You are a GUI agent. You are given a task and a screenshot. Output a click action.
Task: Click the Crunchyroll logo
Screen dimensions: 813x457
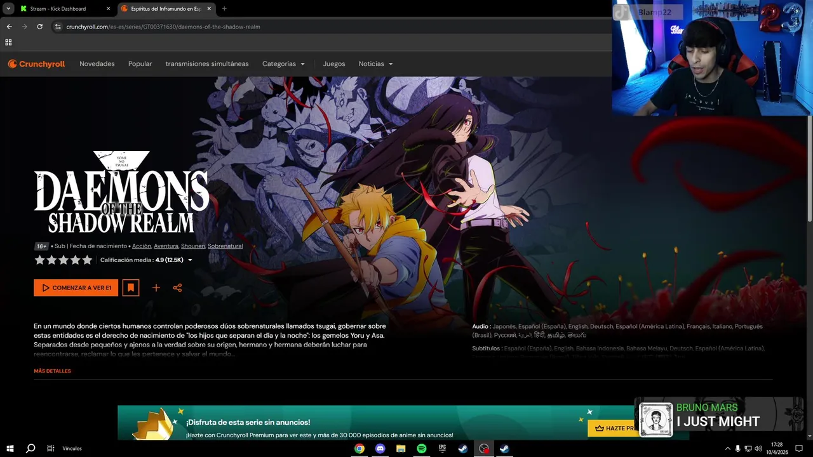coord(36,63)
